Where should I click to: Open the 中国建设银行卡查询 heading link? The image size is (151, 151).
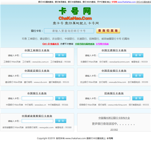point(37,71)
